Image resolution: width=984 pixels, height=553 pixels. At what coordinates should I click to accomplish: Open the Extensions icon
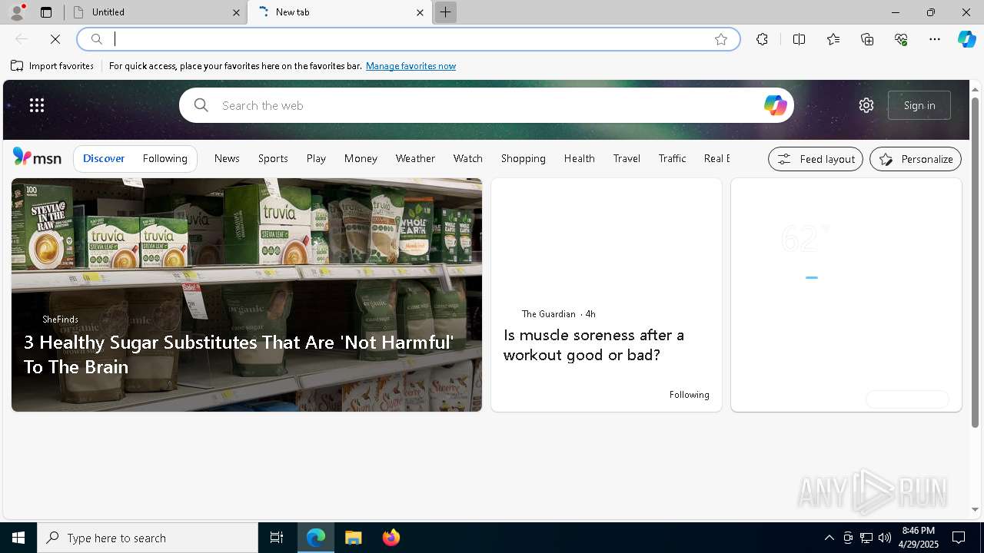point(762,39)
